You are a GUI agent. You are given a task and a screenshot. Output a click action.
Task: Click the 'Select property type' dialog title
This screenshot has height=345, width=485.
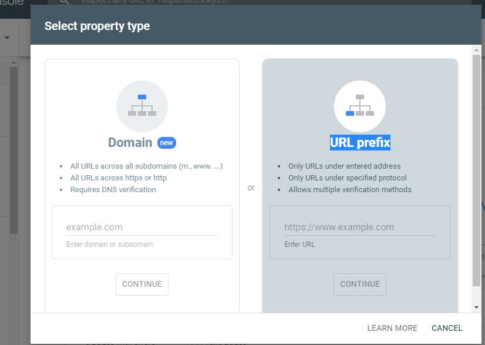coord(97,26)
